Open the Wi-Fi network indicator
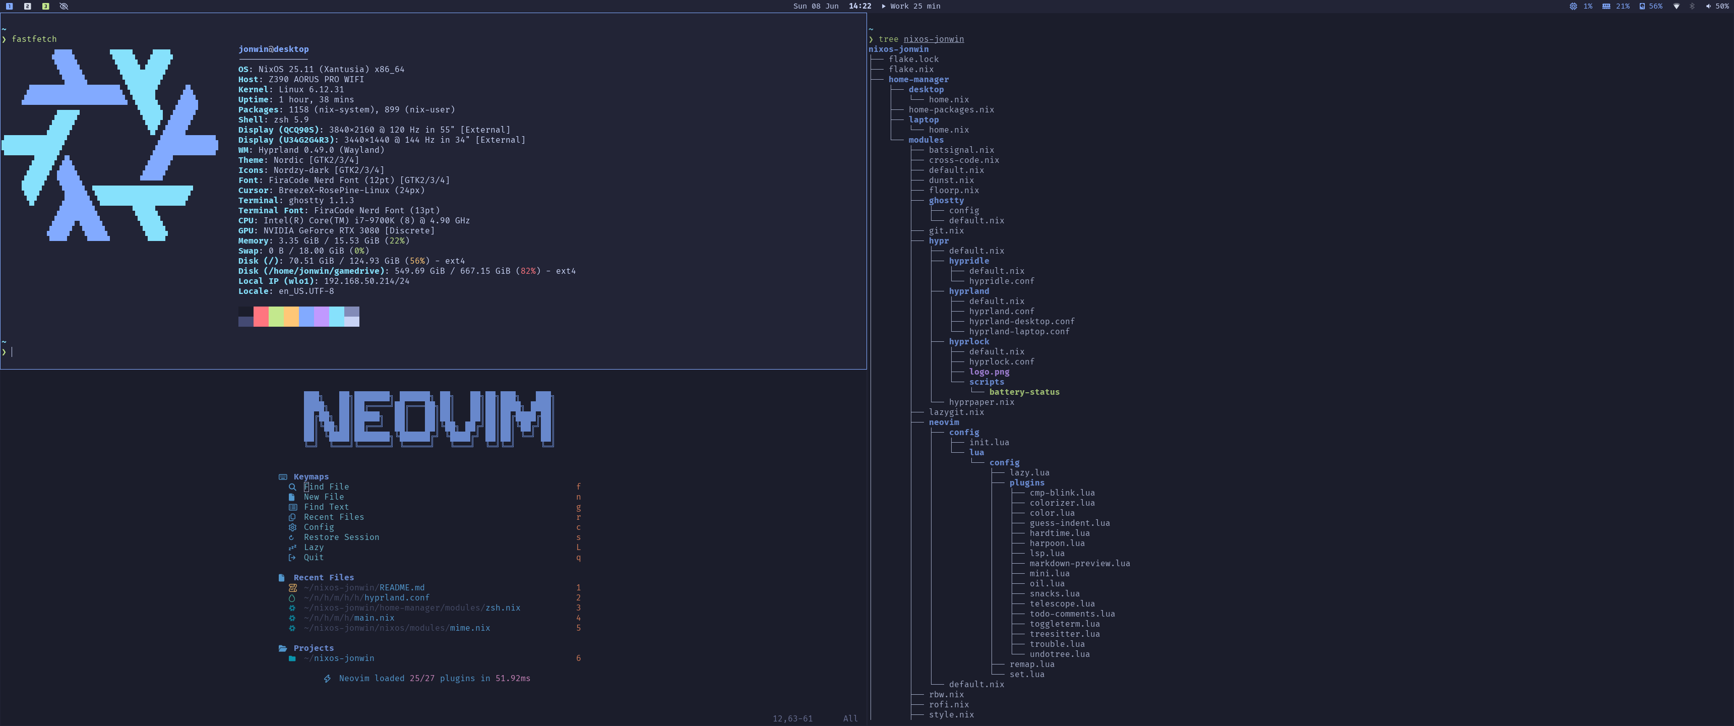1734x726 pixels. [x=1676, y=6]
